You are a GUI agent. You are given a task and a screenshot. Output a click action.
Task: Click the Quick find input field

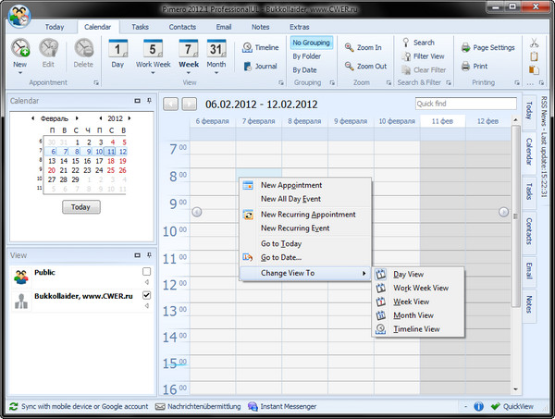pyautogui.click(x=466, y=104)
